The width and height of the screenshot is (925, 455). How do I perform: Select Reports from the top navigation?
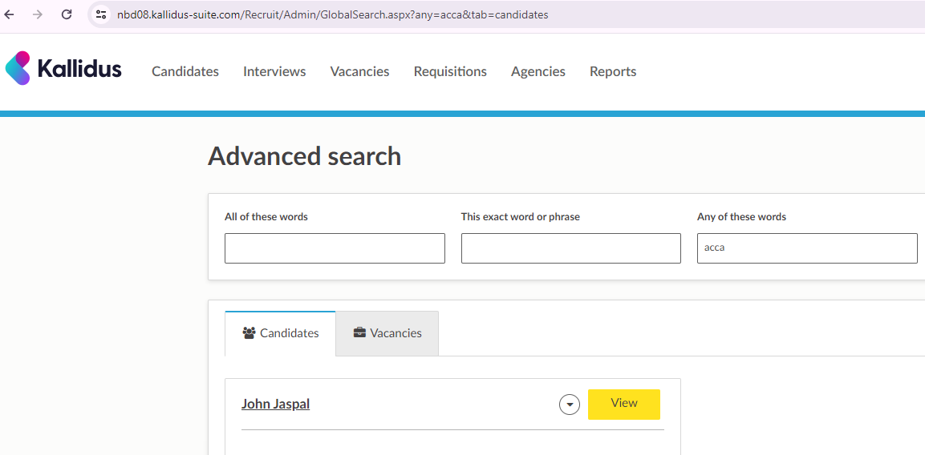613,71
